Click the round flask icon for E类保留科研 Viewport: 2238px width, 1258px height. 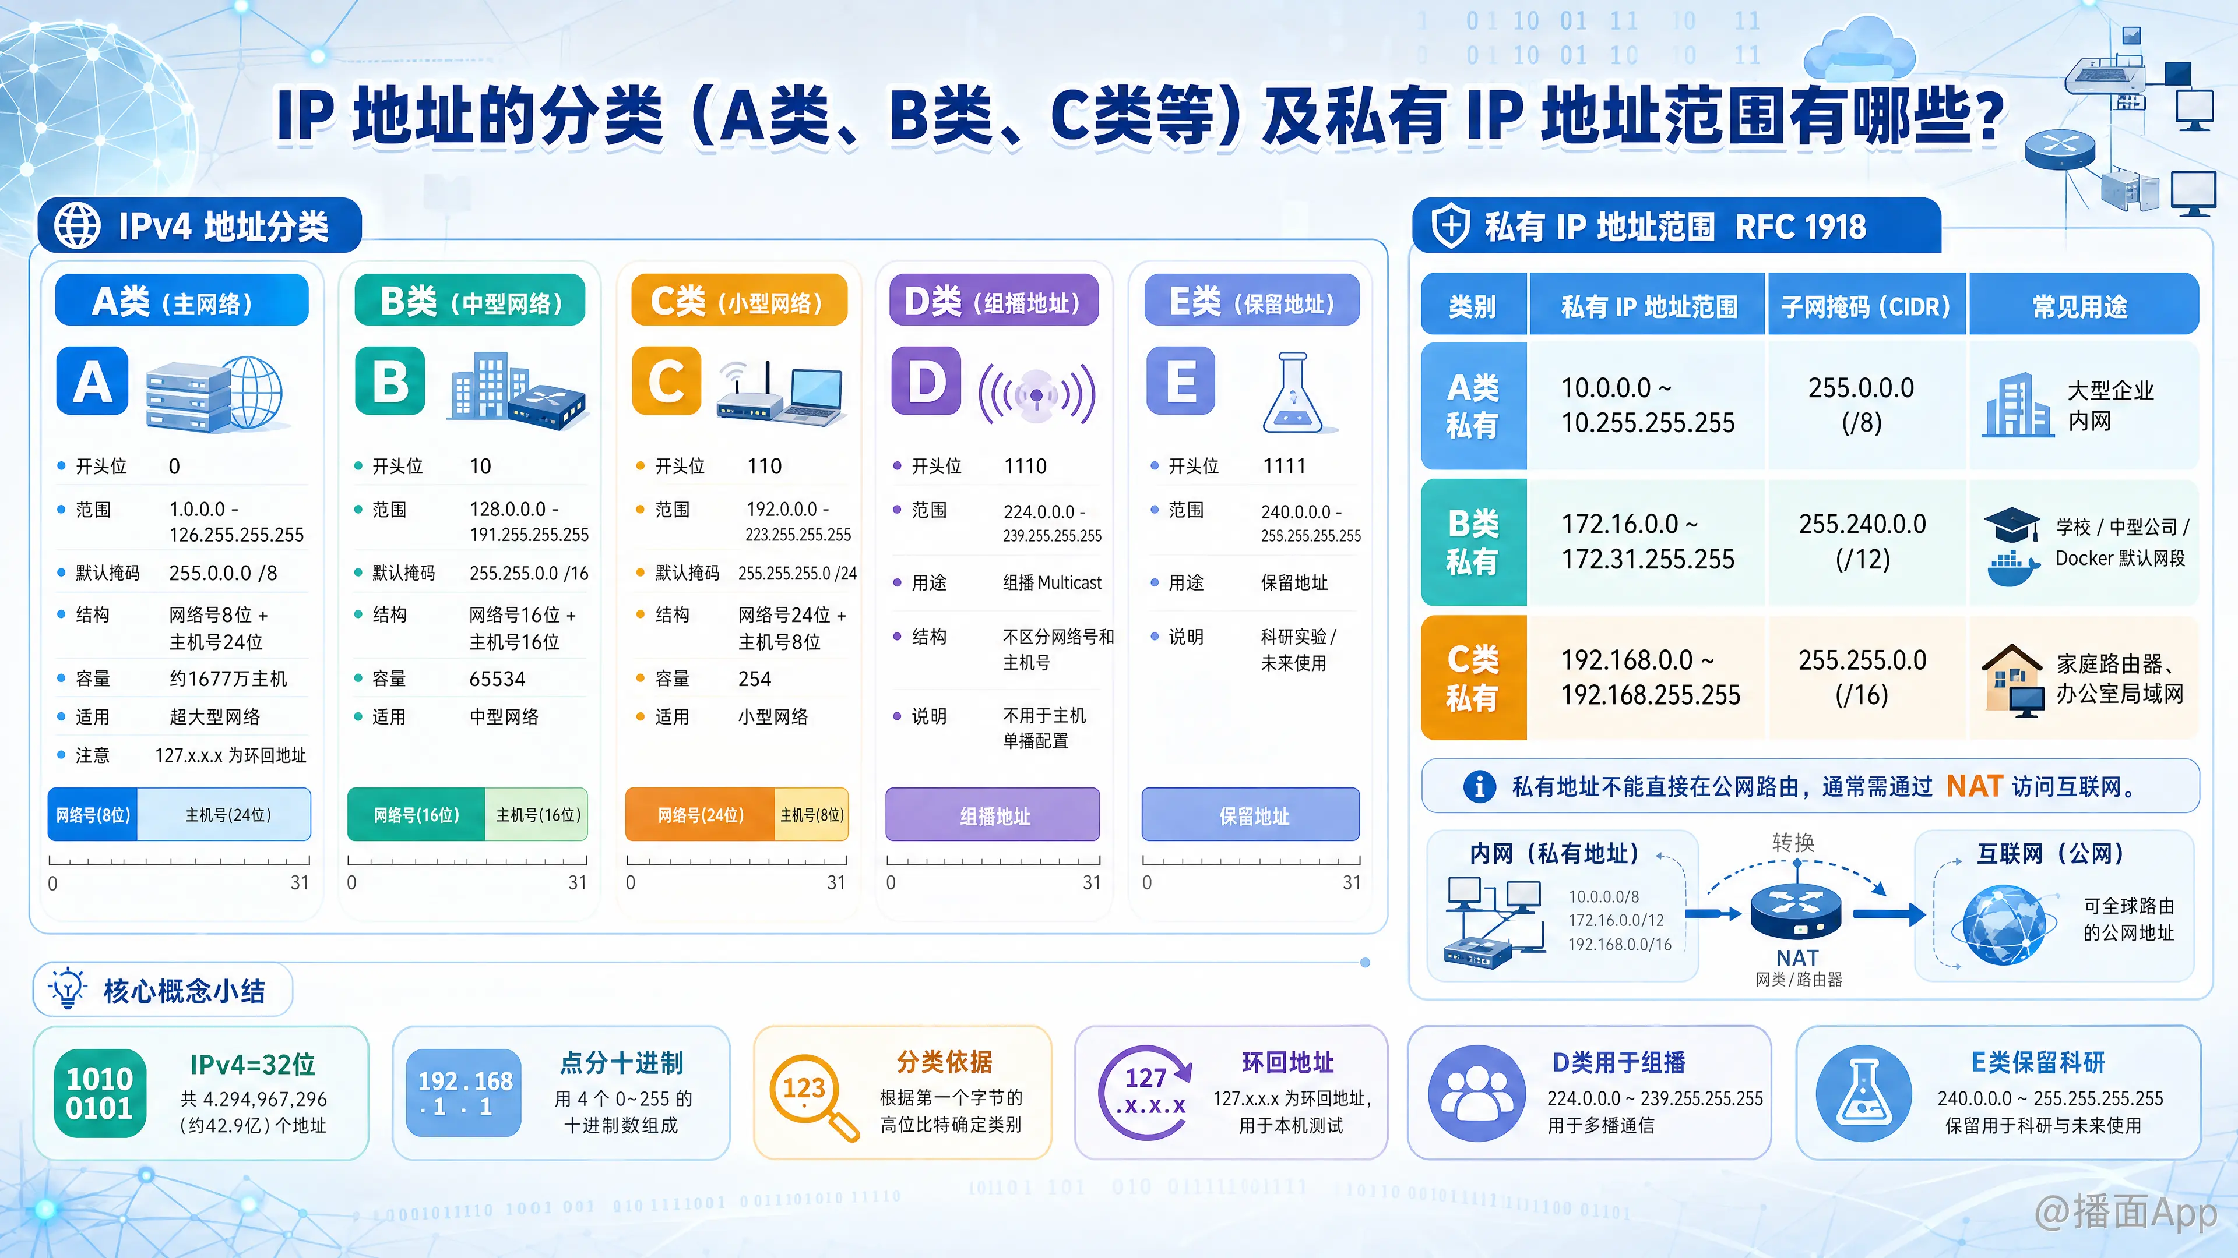(1863, 1093)
